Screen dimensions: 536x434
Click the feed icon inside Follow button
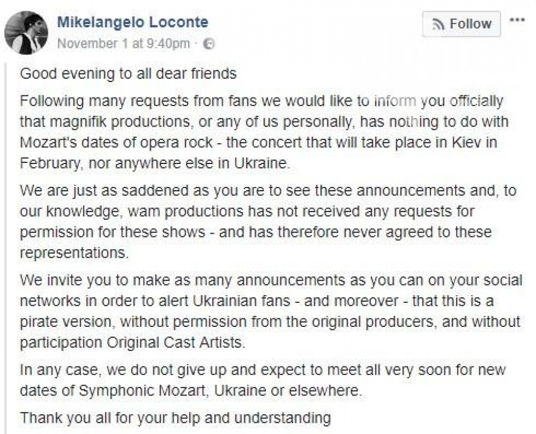pos(440,24)
